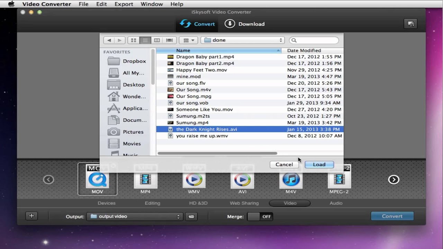Open the Window menu
The height and width of the screenshot is (249, 443).
[x=152, y=4]
